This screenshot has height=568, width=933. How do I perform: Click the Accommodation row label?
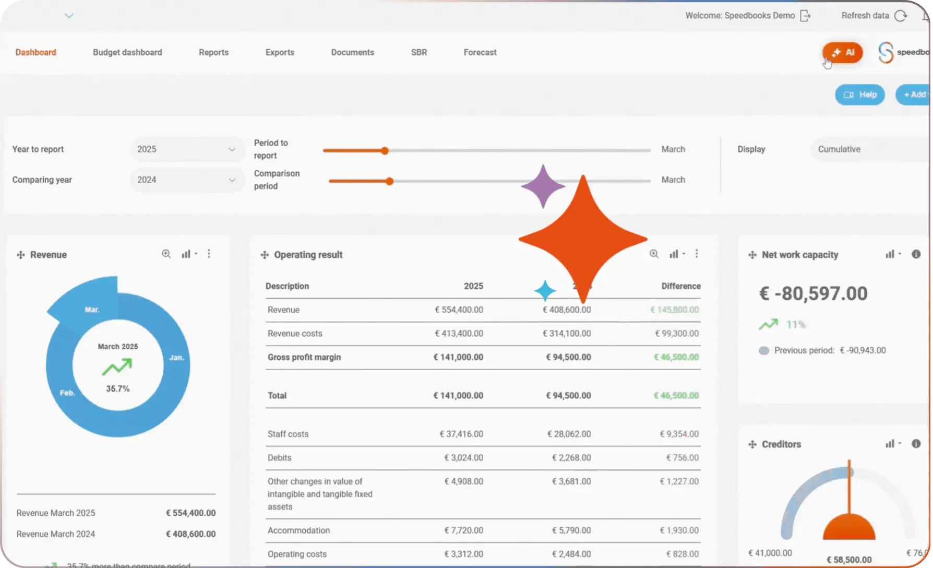point(298,530)
